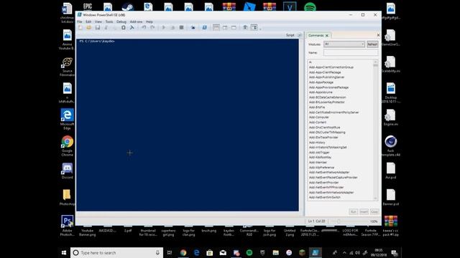Select Add-EtwTraceProvider in the commands list
This screenshot has height=258, width=460.
click(x=323, y=137)
